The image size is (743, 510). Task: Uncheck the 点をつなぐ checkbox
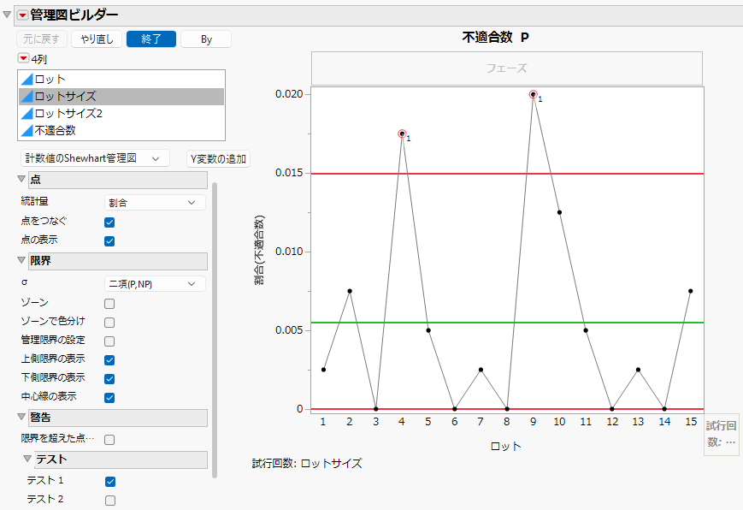click(x=109, y=222)
